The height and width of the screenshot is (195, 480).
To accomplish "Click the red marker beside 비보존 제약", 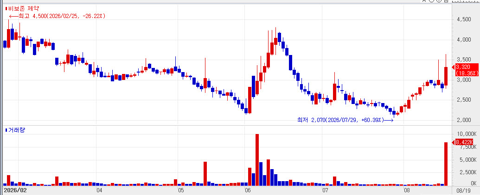I will (6, 9).
